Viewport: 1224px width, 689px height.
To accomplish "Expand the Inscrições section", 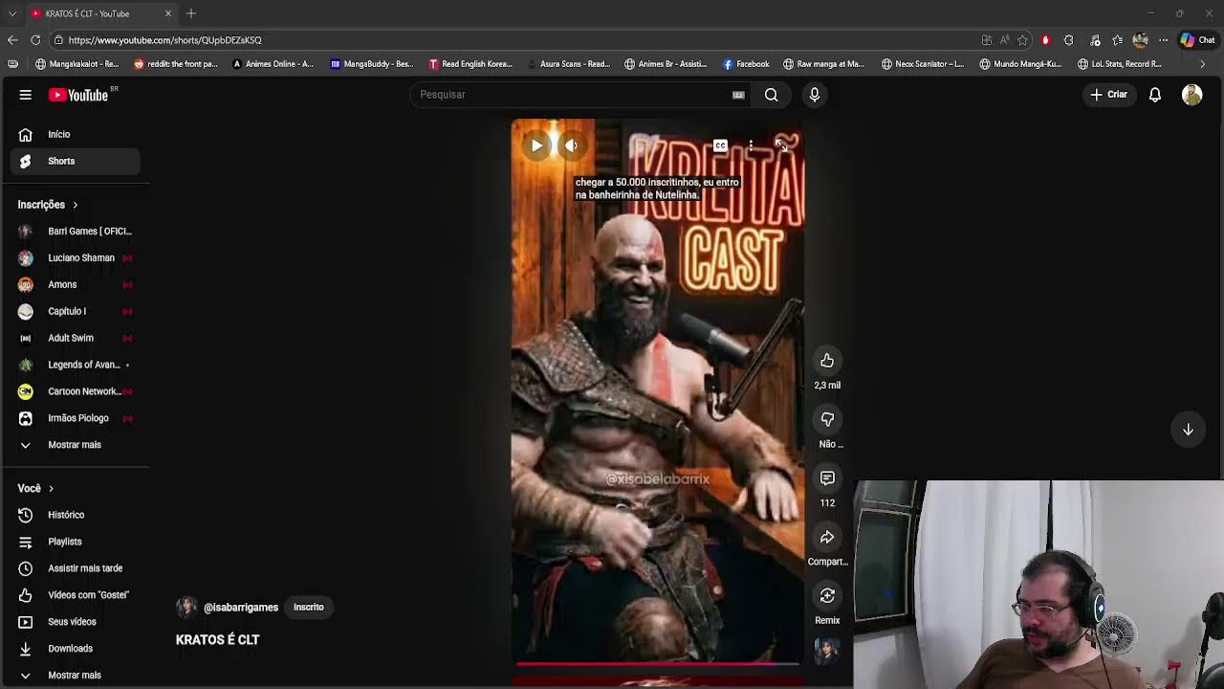I will pos(48,205).
